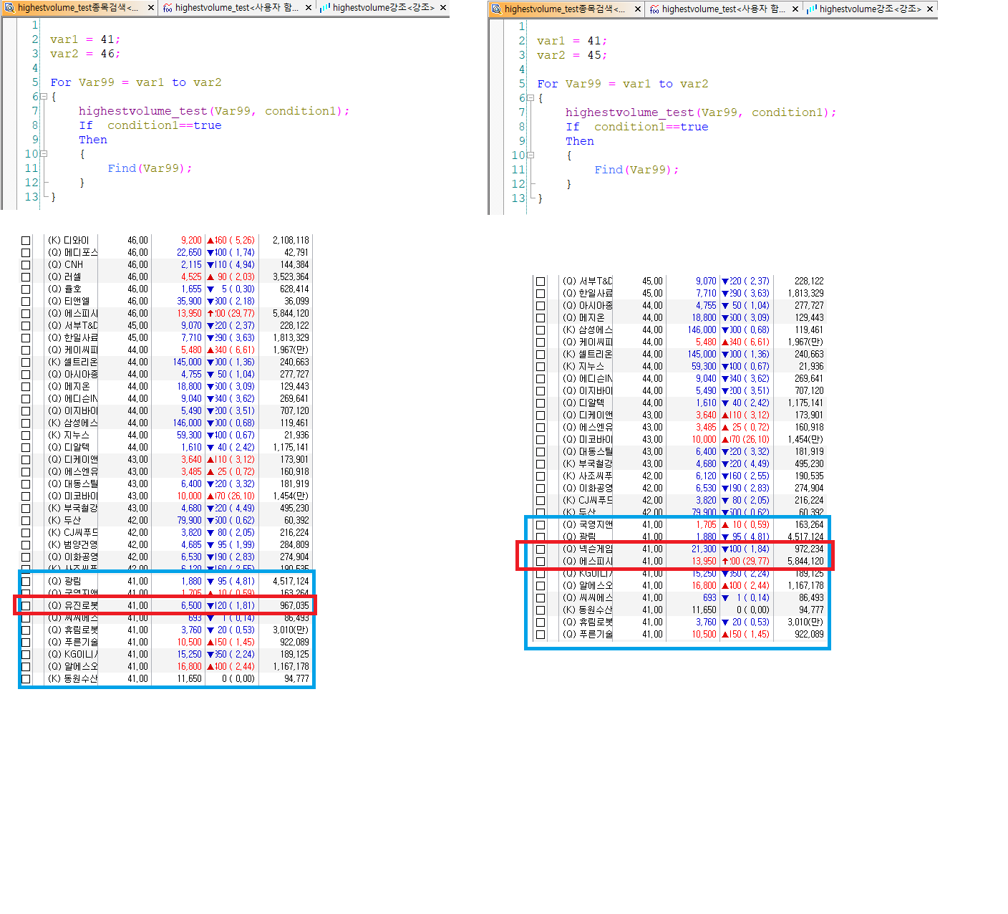Click the magnifier icon on the 종목검색 tab above var2 = 46

9,8
